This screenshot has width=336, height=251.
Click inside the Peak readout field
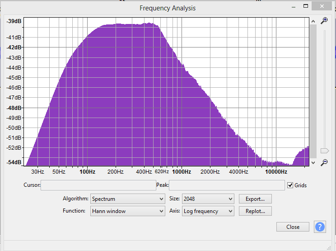(227, 185)
